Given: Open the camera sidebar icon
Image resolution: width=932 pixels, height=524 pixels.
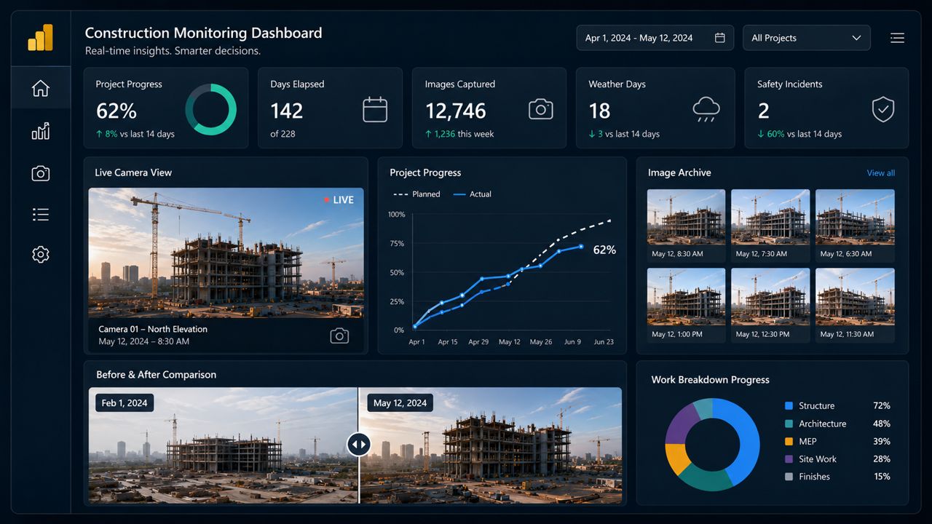Looking at the screenshot, I should tap(41, 173).
